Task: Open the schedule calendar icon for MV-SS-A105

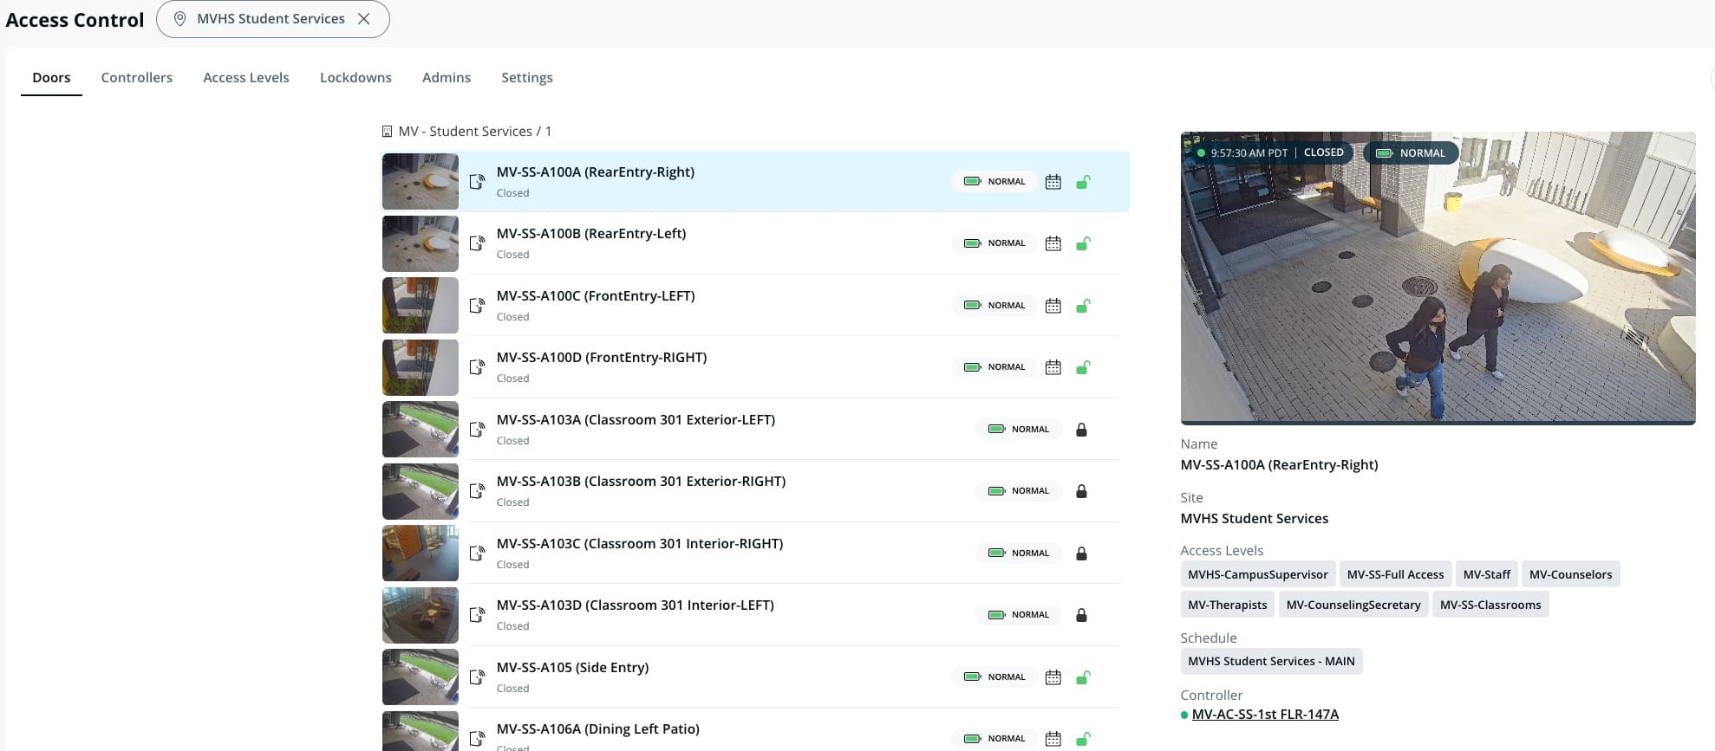Action: [1053, 677]
